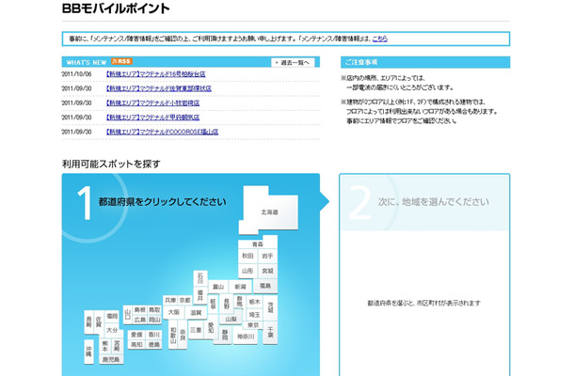This screenshot has height=376, width=574.
Task: Pick 岡山 prefecture tile
Action: (x=154, y=320)
